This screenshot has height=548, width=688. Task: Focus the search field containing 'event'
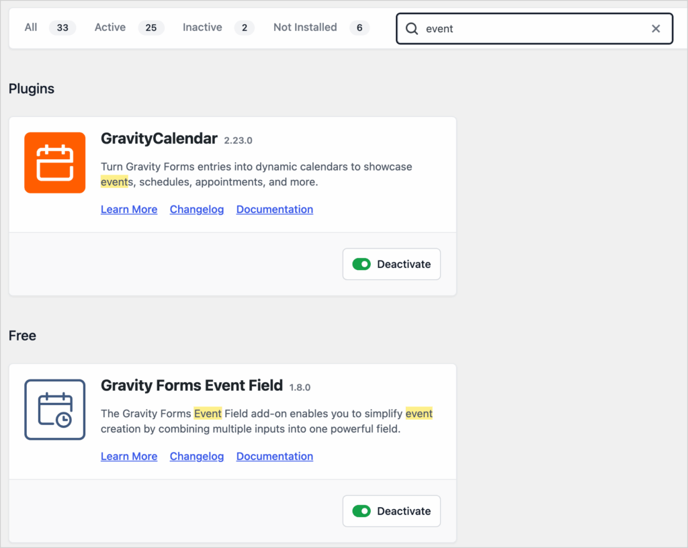[x=534, y=29]
